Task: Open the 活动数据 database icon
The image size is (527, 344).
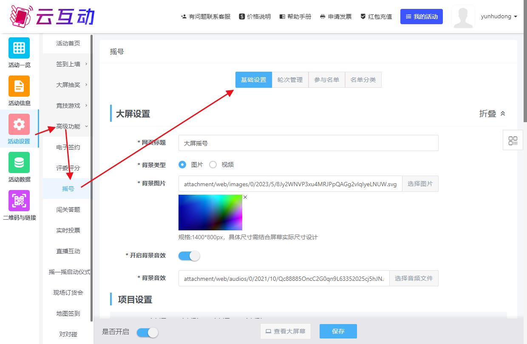Action: [19, 162]
